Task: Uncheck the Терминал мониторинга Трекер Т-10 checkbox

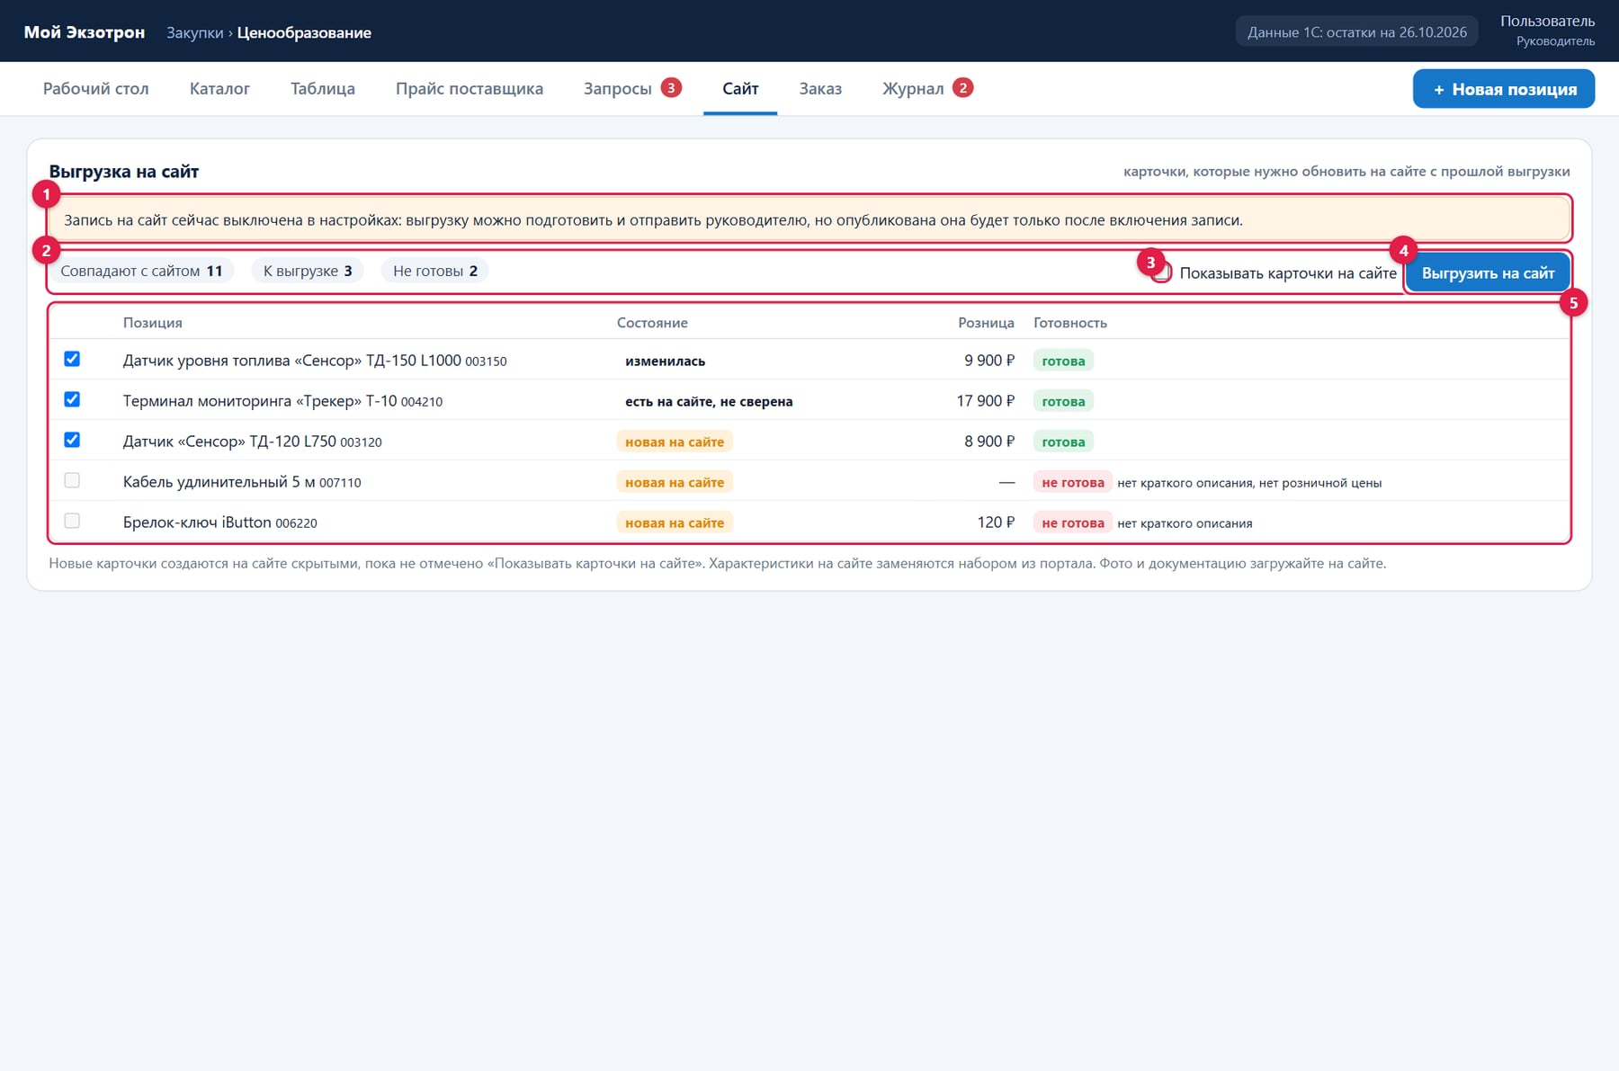Action: click(x=72, y=399)
